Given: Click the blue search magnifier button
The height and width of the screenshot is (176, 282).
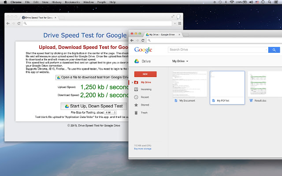Looking at the screenshot, I should pyautogui.click(x=274, y=50).
